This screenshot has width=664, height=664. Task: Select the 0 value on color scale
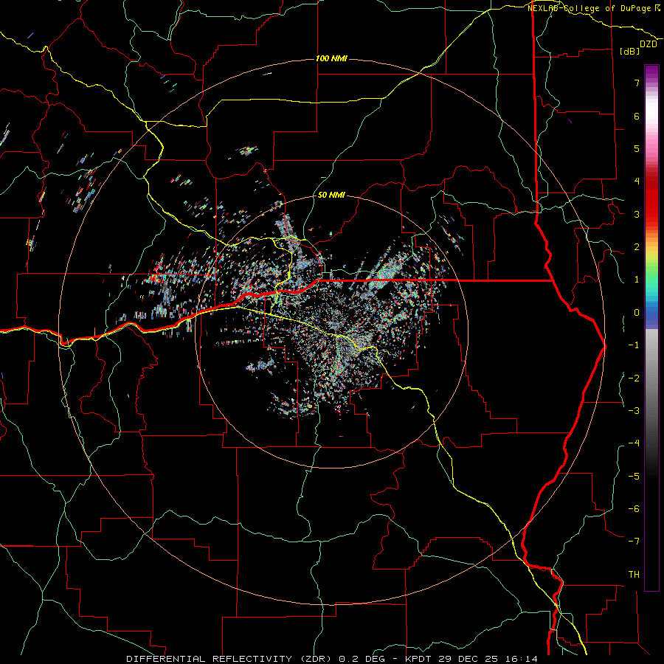click(637, 313)
